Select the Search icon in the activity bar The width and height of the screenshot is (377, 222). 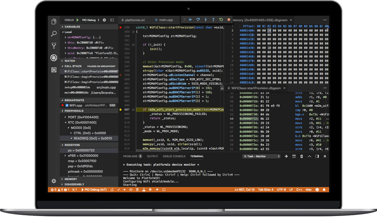(x=54, y=33)
